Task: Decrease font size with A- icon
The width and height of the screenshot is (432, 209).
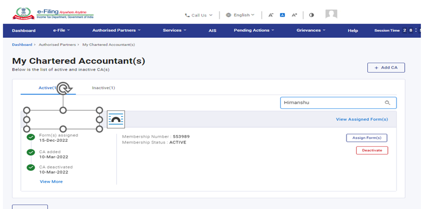Action: tap(271, 15)
